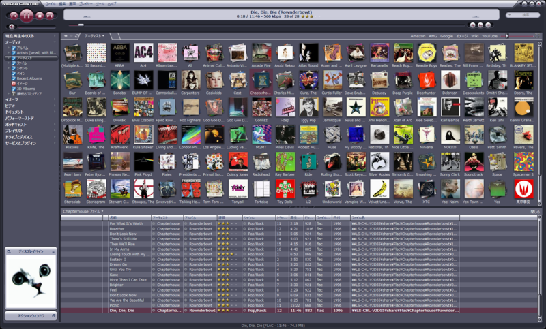Skip to the next track
The height and width of the screenshot is (329, 546).
point(50,16)
